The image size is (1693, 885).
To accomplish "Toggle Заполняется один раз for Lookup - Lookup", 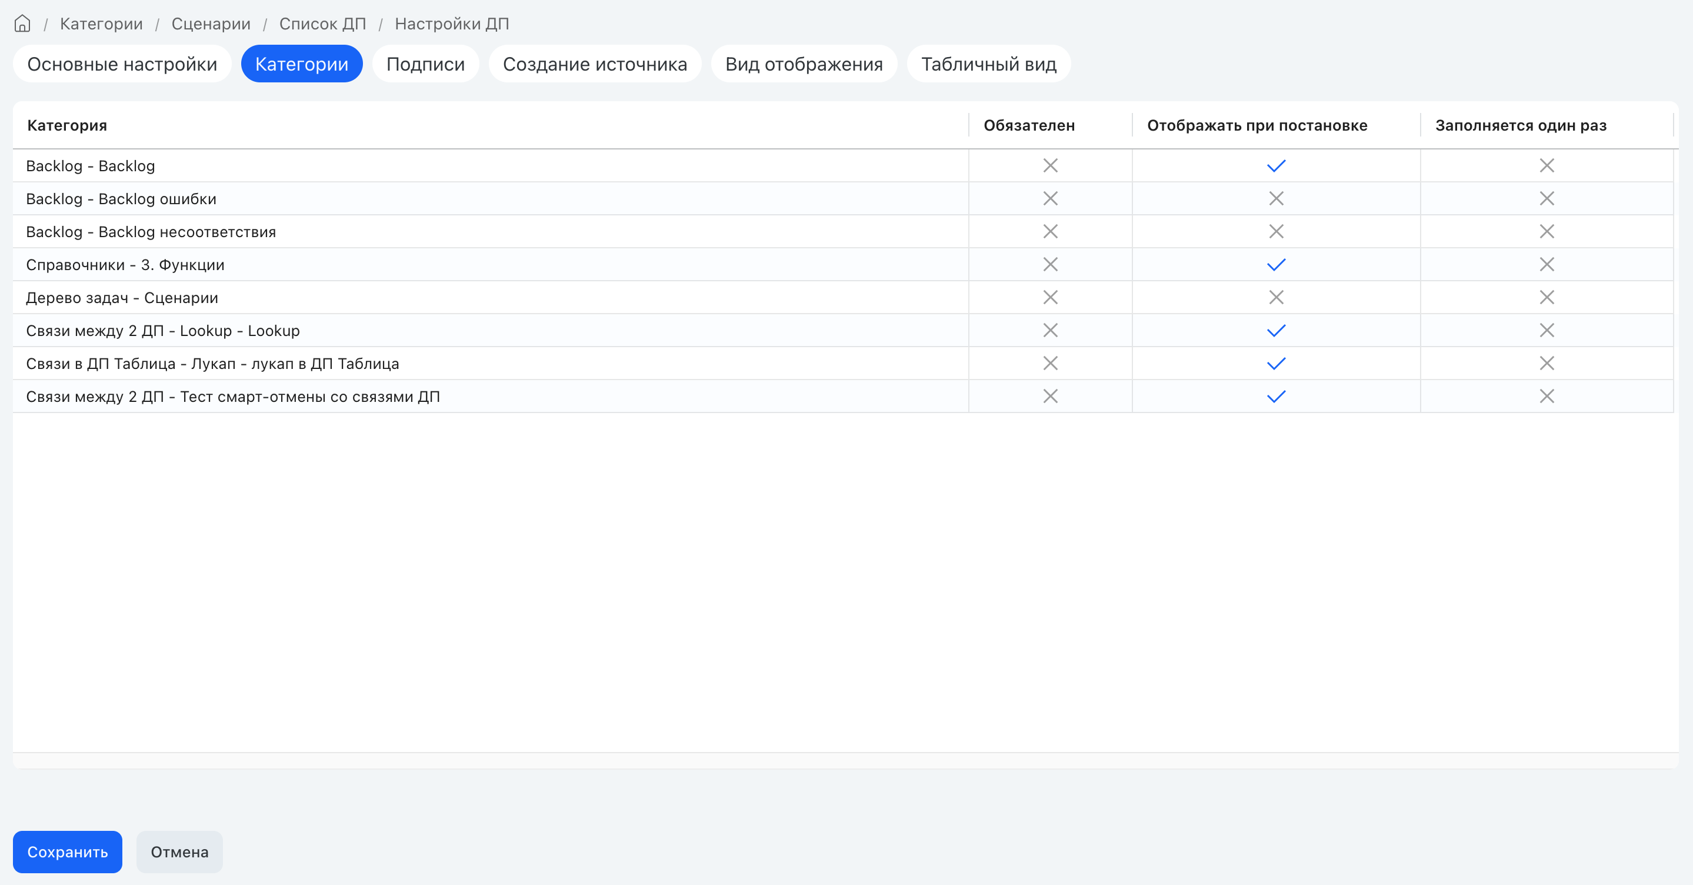I will pos(1547,330).
